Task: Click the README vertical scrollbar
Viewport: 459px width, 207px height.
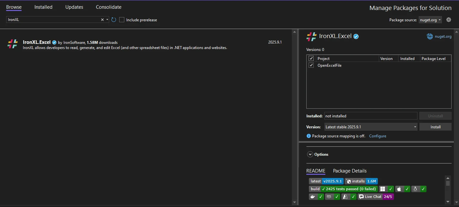Action: [448, 190]
